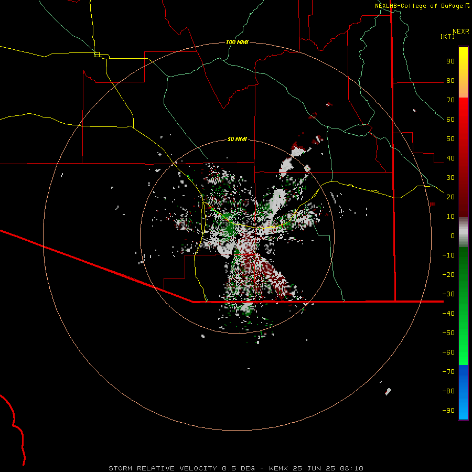Click the 100 NMI range ring label
The width and height of the screenshot is (472, 472).
pos(237,42)
